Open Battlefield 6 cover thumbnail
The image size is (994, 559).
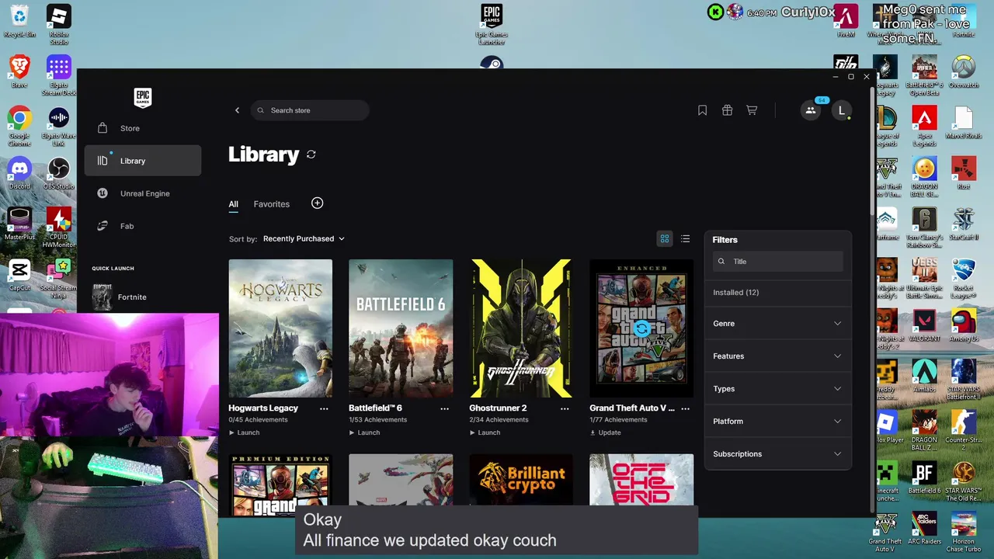coord(401,328)
